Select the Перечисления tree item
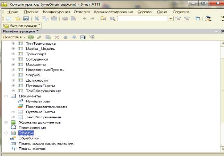 33,128
